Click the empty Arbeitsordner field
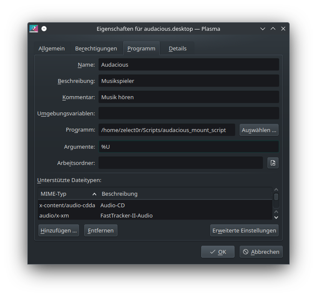The width and height of the screenshot is (317, 297). (181, 163)
